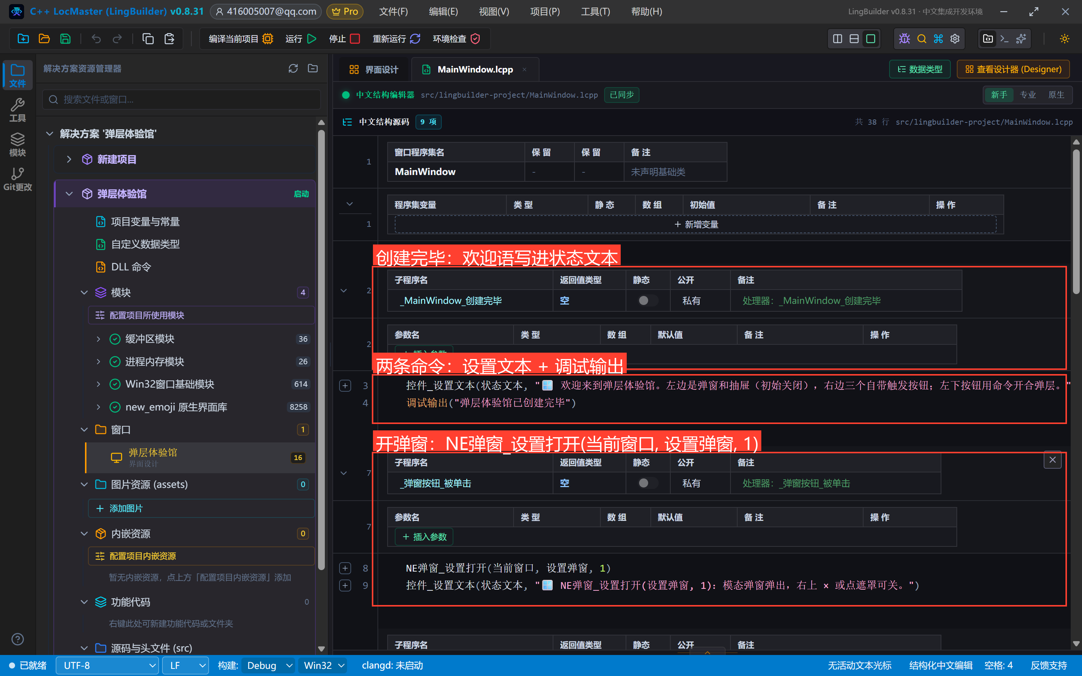
Task: Collapse solution '弹层体验馆' tree node
Action: tap(50, 134)
